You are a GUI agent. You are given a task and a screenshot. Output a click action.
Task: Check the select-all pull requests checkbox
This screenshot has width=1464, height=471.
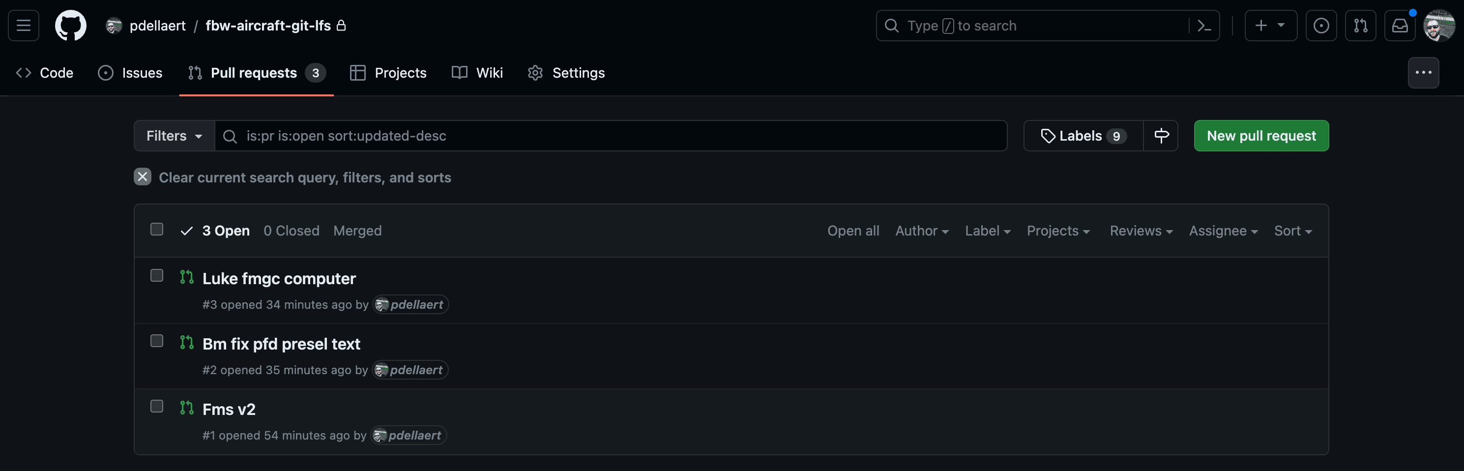157,230
